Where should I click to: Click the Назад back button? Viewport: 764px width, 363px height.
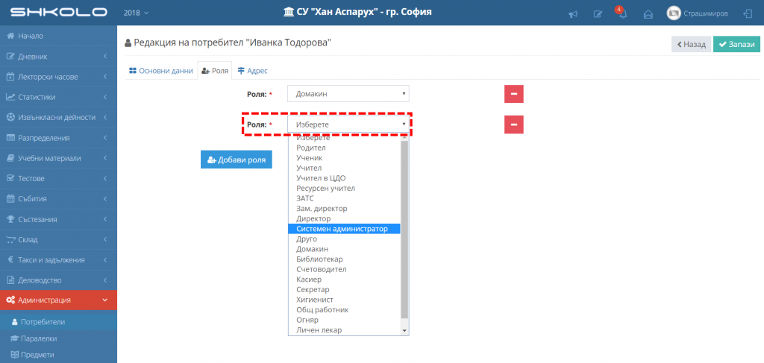point(691,44)
